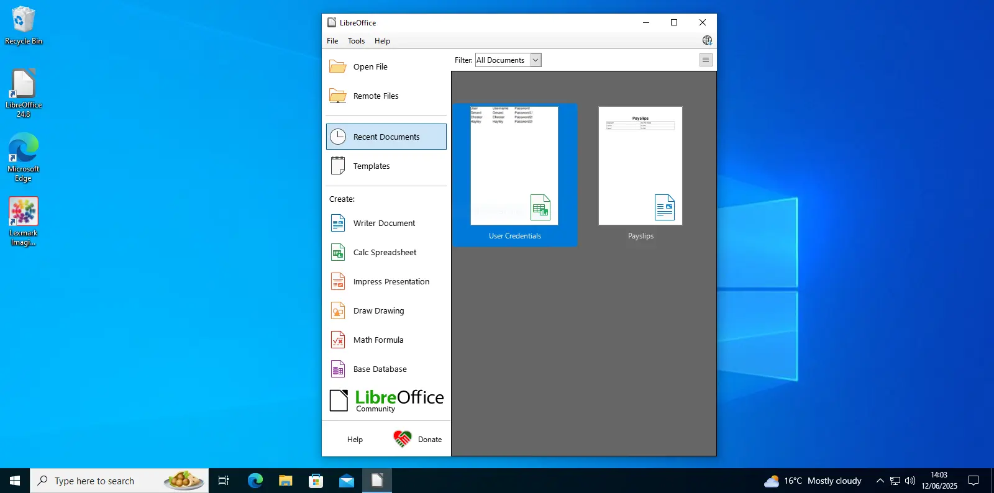Image resolution: width=994 pixels, height=493 pixels.
Task: Click the Draw Drawing icon
Action: 338,310
